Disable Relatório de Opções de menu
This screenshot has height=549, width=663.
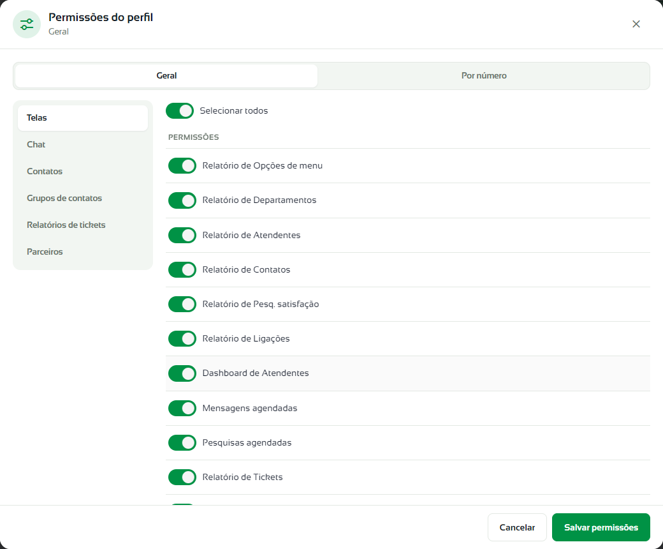[x=182, y=166]
